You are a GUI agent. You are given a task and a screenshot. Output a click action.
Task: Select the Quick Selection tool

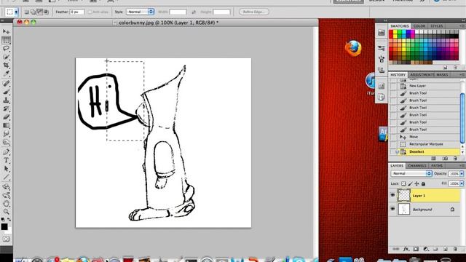tap(6, 57)
